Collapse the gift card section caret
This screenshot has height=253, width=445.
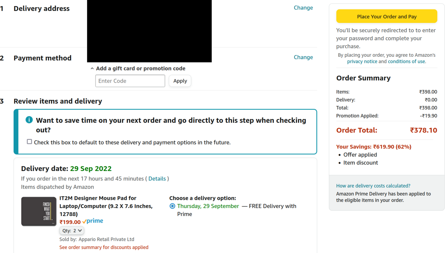click(x=92, y=68)
